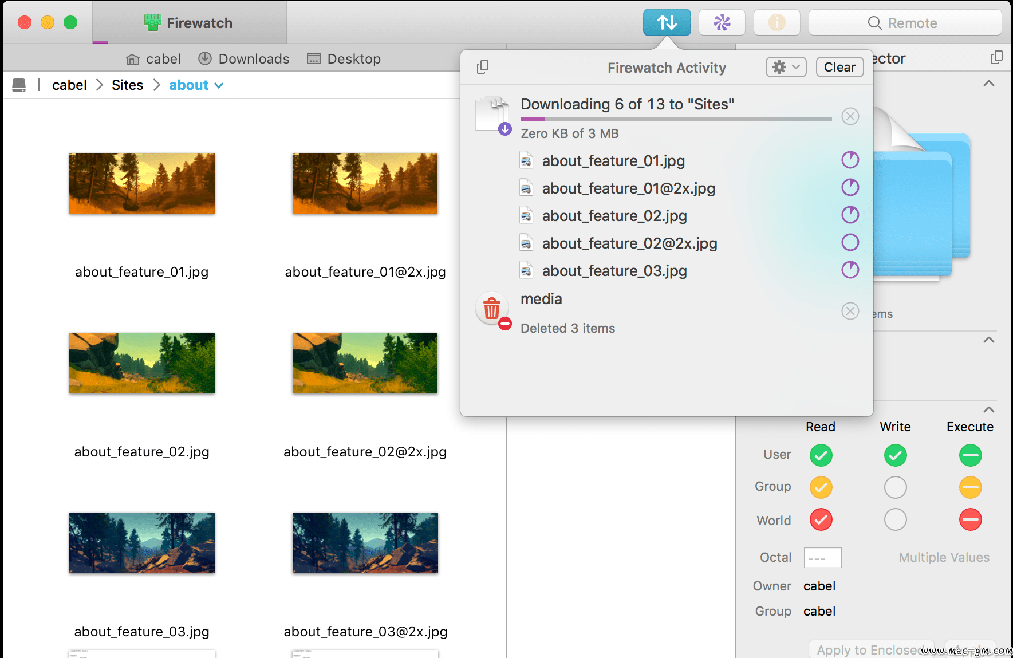Click file icon beside about_feature_02@2x.jpg in activity
This screenshot has height=658, width=1013.
[x=526, y=243]
